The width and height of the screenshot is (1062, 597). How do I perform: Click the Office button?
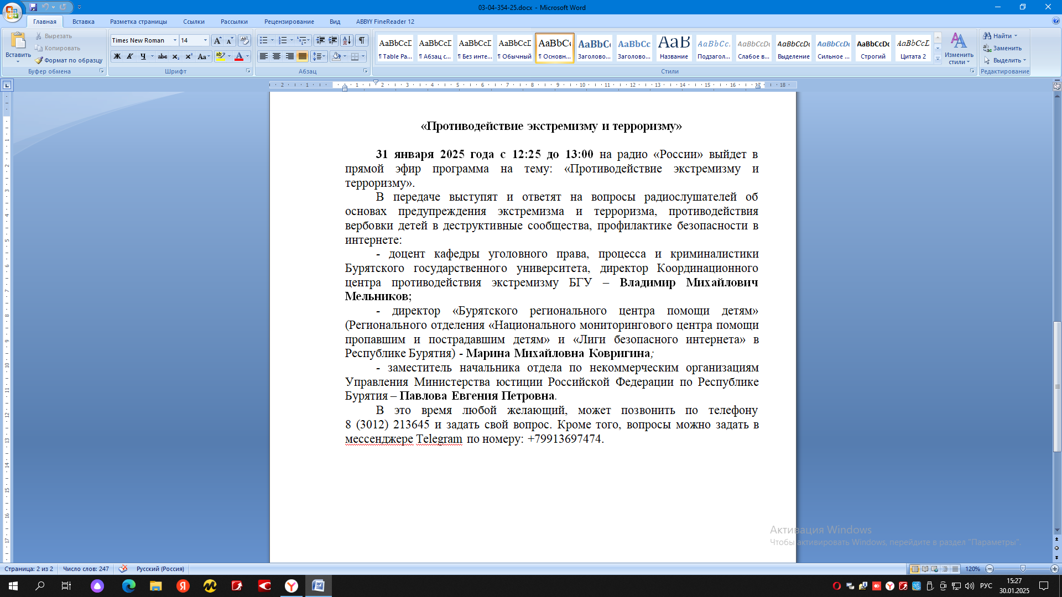pos(12,12)
